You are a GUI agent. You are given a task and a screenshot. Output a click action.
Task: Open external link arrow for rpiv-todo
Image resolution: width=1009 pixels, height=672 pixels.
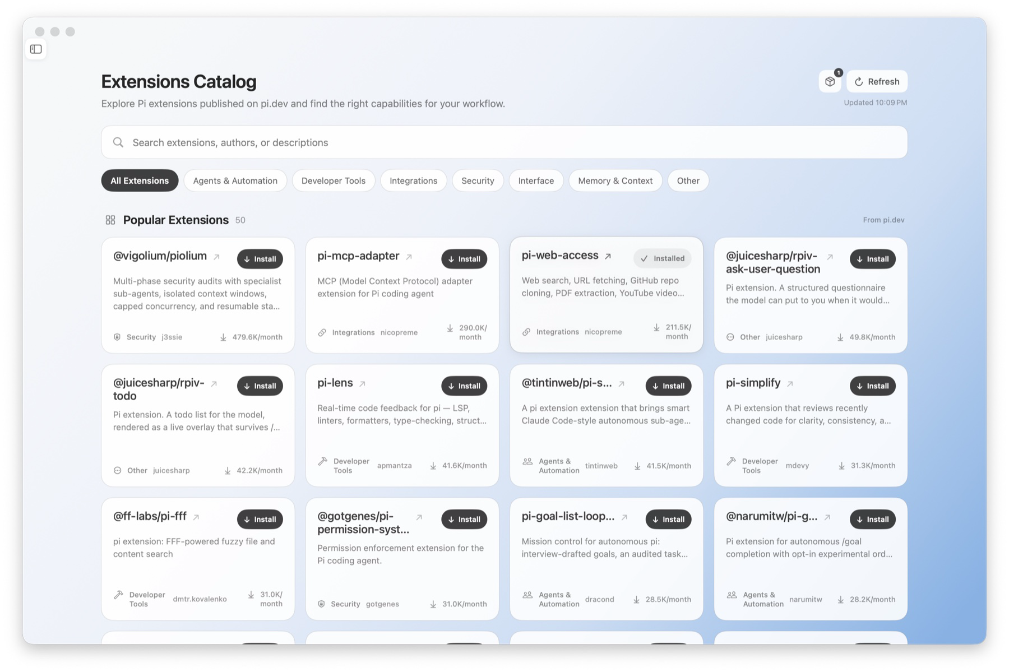click(x=214, y=384)
